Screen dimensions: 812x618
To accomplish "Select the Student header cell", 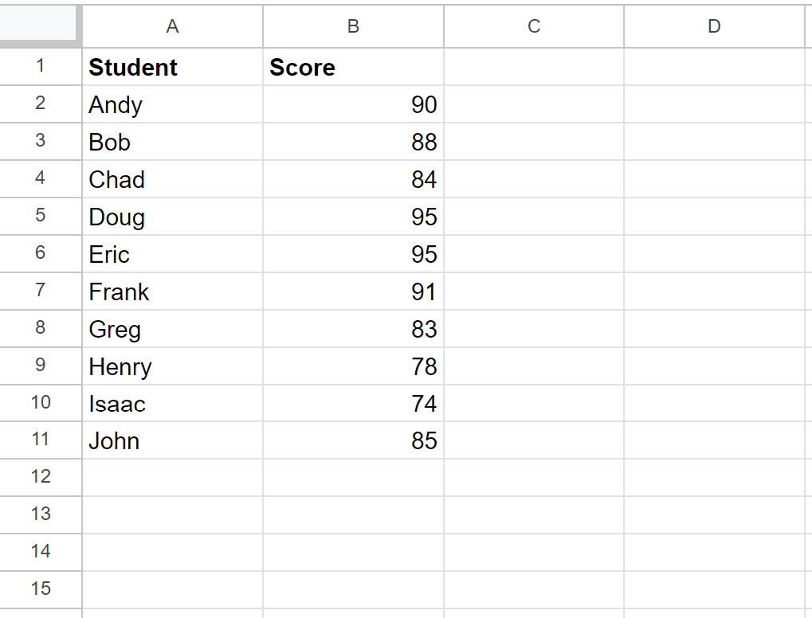I will (x=171, y=67).
